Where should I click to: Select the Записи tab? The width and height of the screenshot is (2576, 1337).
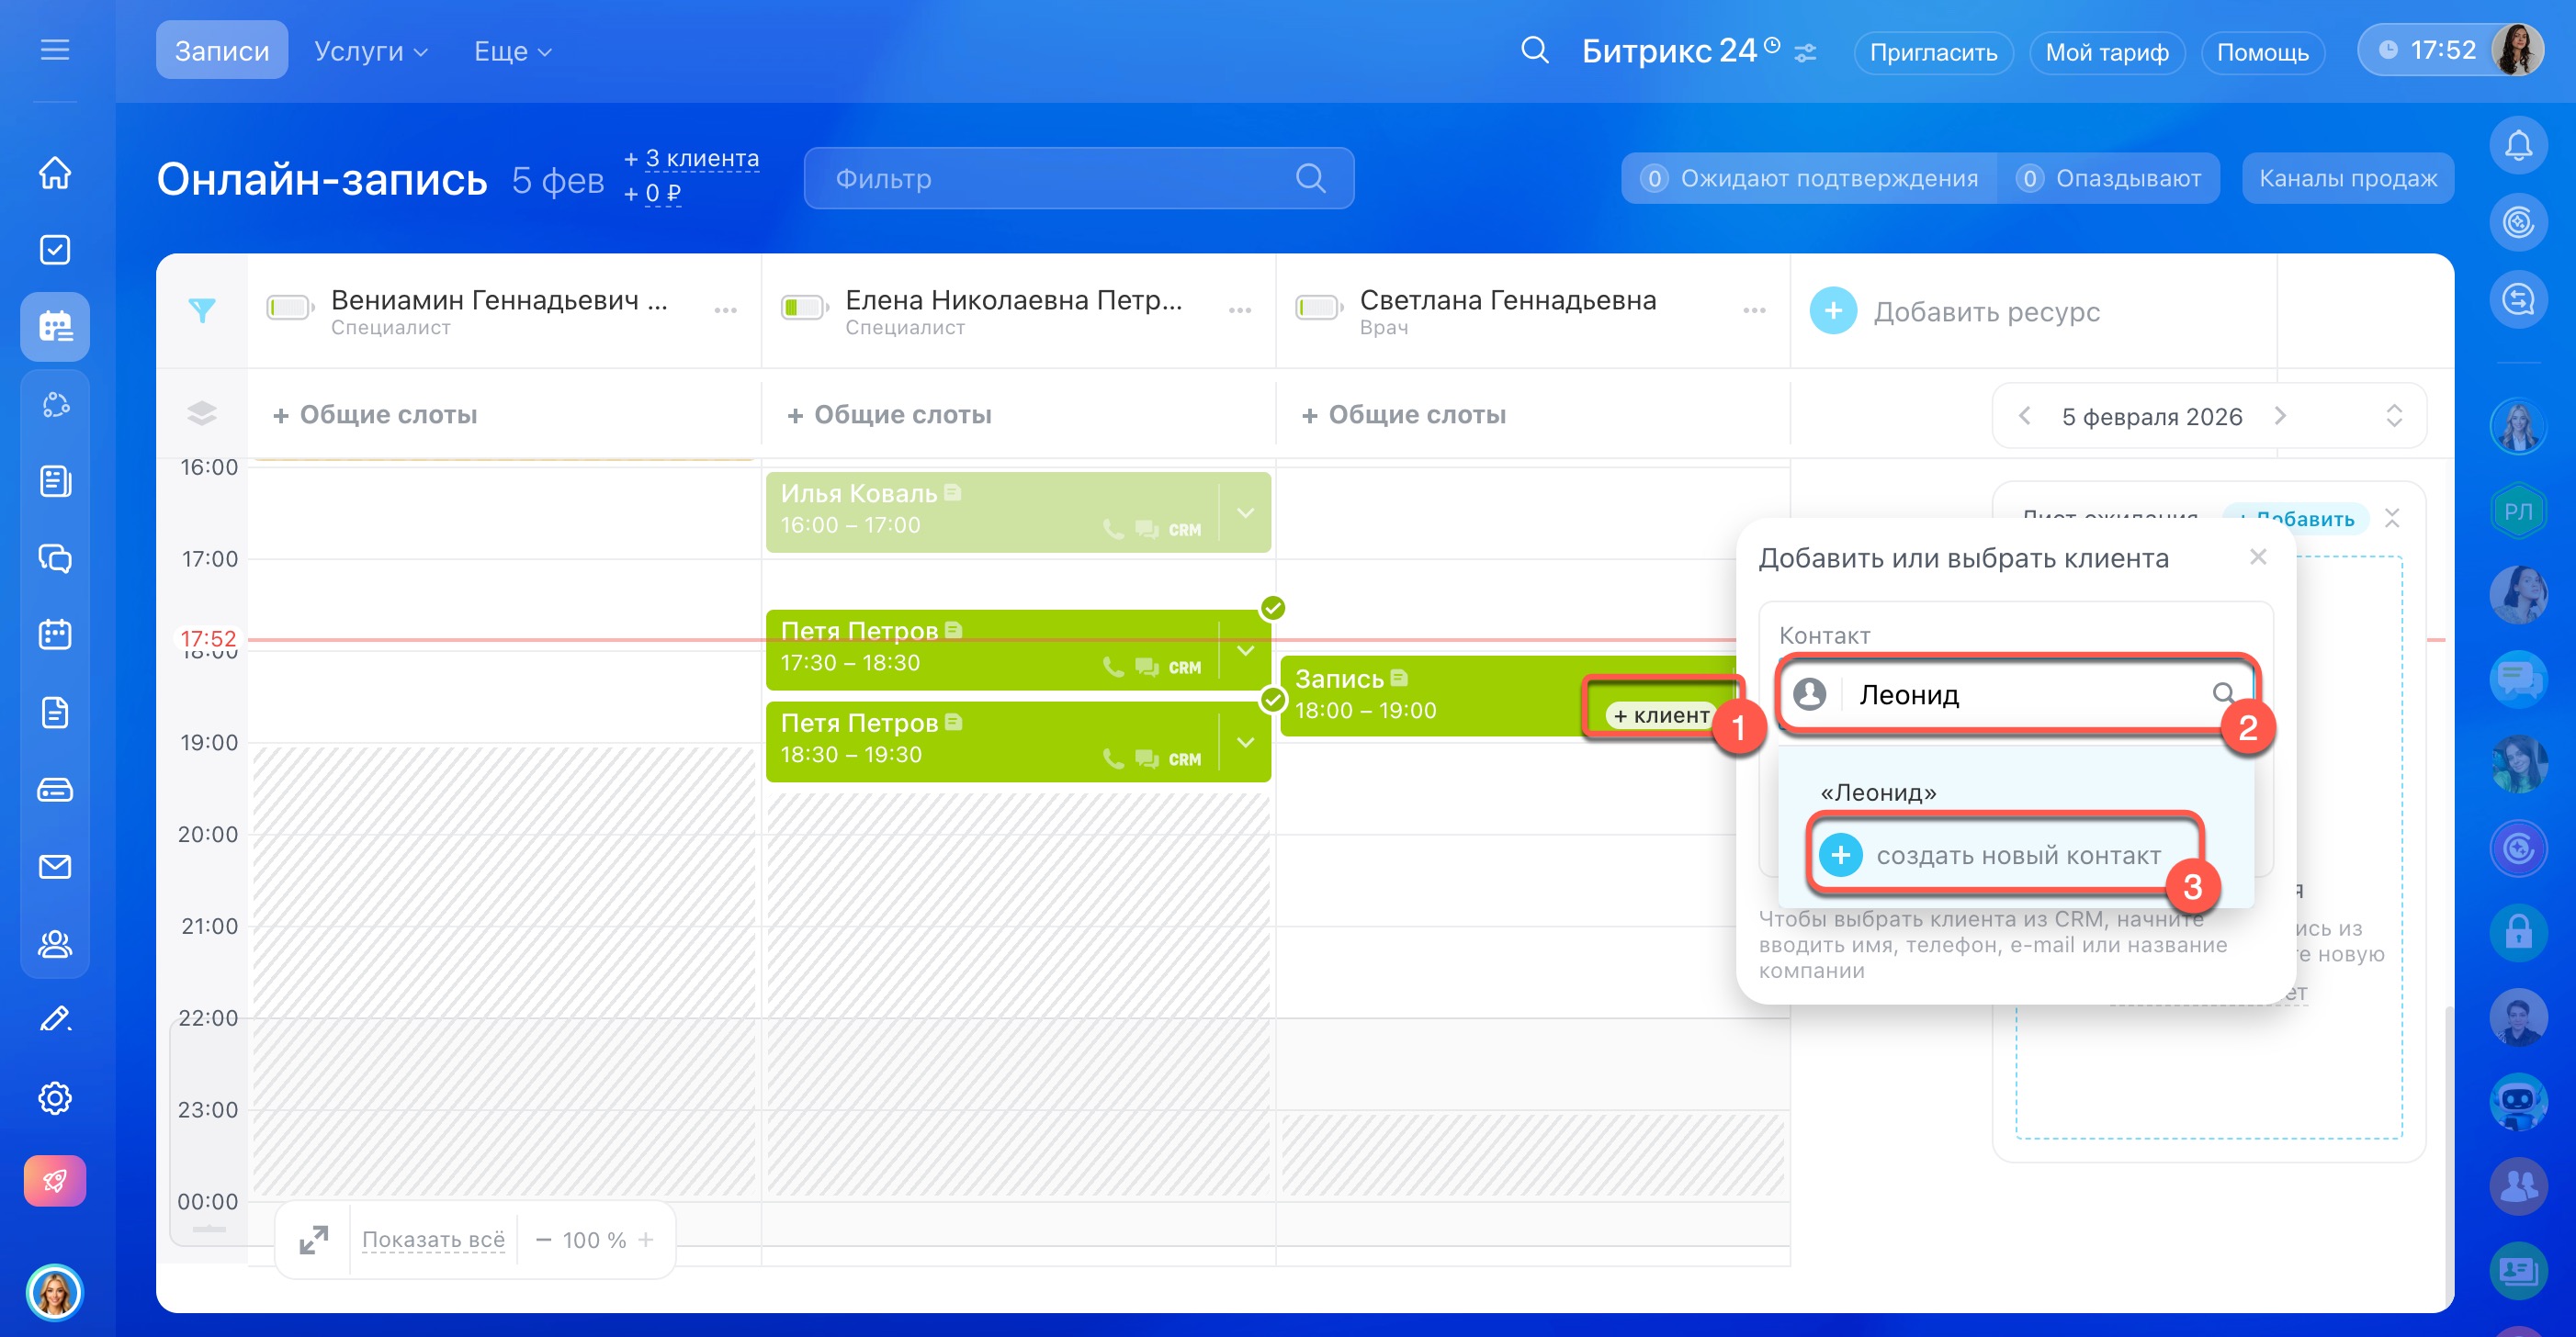click(x=221, y=51)
